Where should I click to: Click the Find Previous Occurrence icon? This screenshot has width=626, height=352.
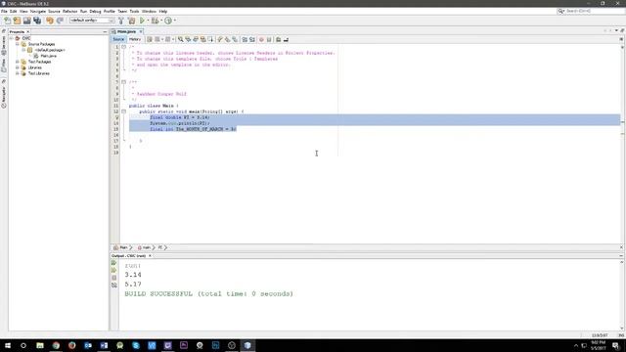188,39
